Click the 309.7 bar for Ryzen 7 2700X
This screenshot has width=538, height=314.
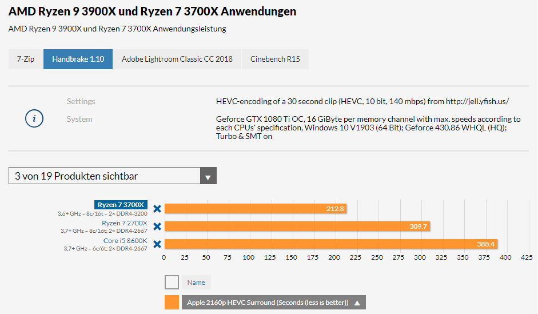click(x=297, y=226)
